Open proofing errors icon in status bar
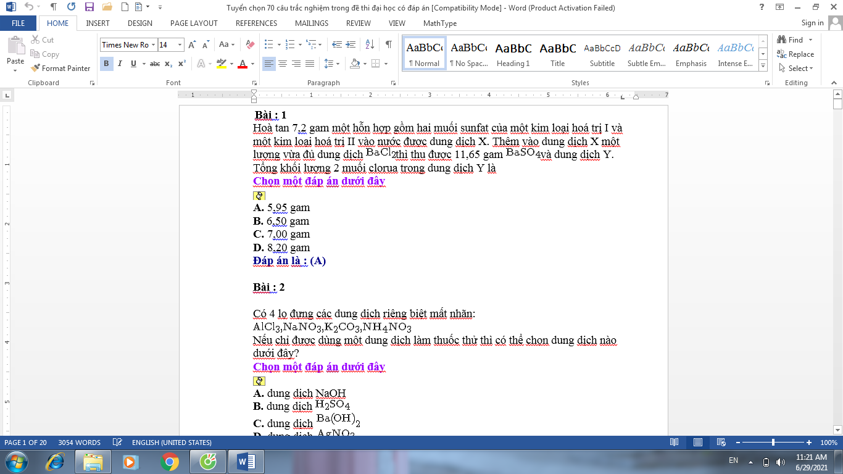 coord(117,443)
